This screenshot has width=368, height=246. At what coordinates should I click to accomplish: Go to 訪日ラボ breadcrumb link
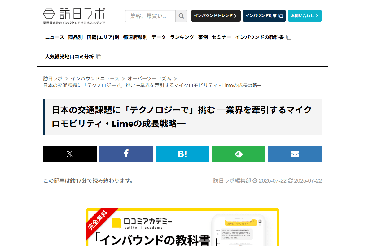coord(53,78)
